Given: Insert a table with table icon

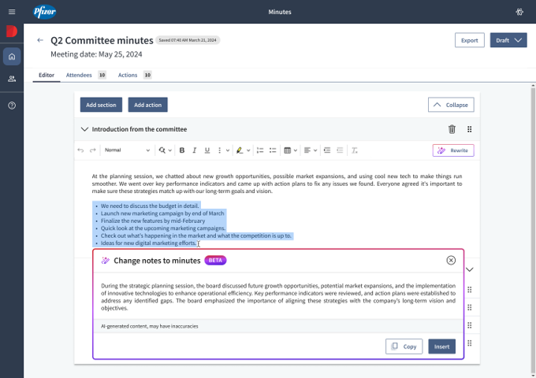Looking at the screenshot, I should click(x=288, y=150).
